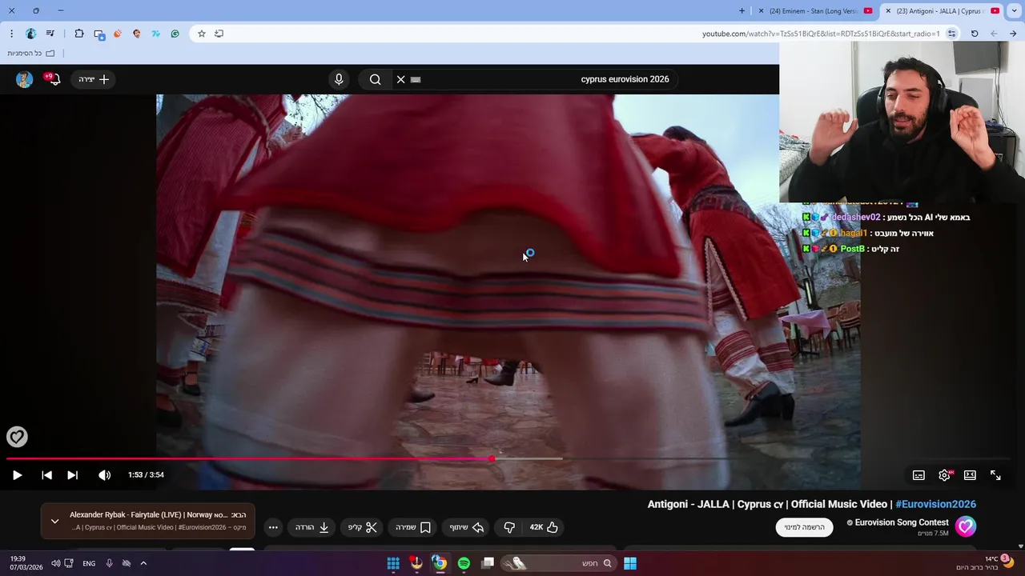Viewport: 1025px width, 576px height.
Task: Mute the video volume
Action: [104, 475]
